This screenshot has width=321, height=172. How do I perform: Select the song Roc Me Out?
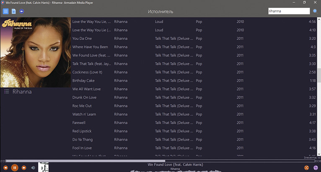point(82,106)
